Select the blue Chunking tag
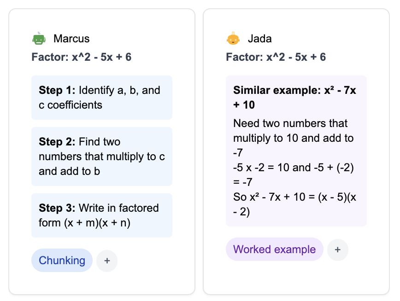Screen dimensions: 400x301 point(62,260)
